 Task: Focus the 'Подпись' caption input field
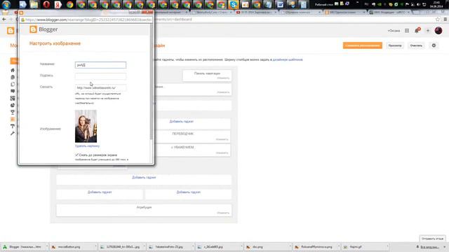click(x=100, y=76)
